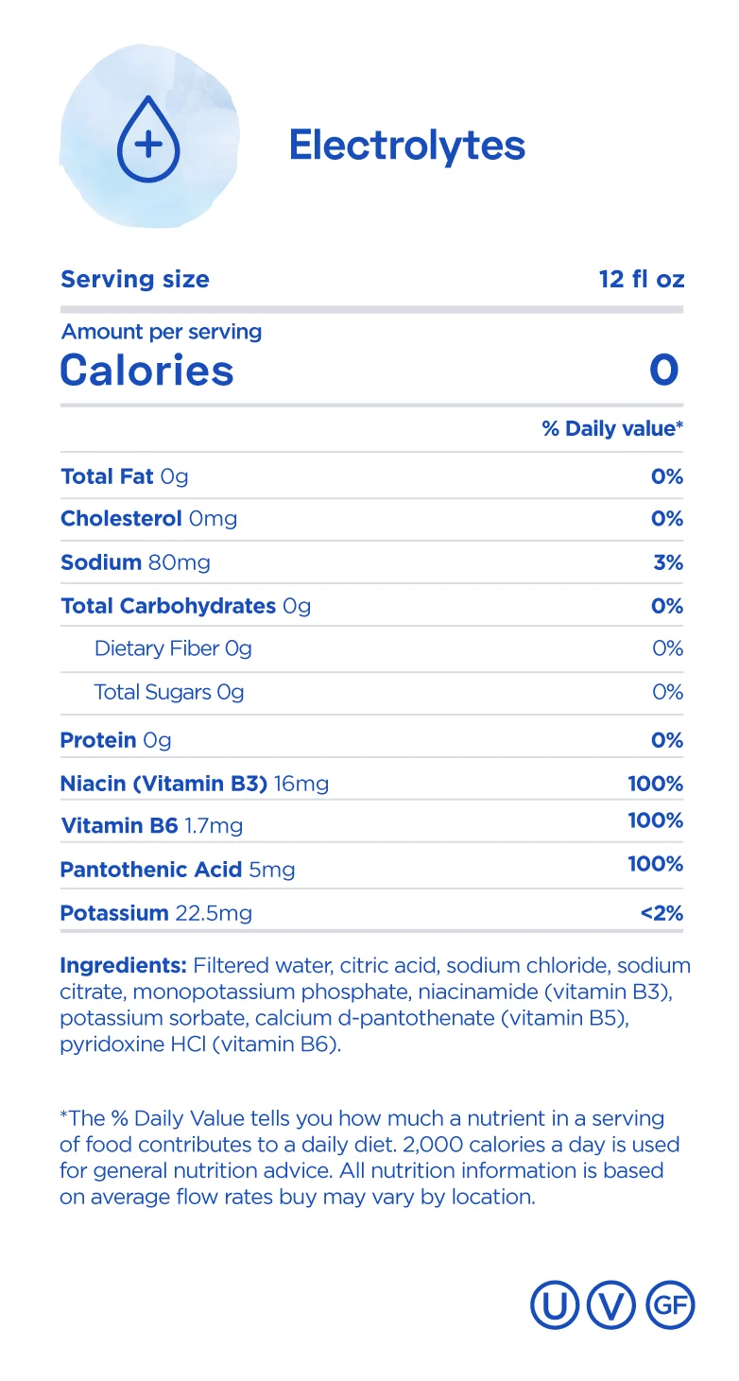Click the Protein row label
This screenshot has height=1381, width=739.
click(x=115, y=740)
